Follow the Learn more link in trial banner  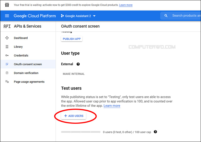tap(126, 5)
